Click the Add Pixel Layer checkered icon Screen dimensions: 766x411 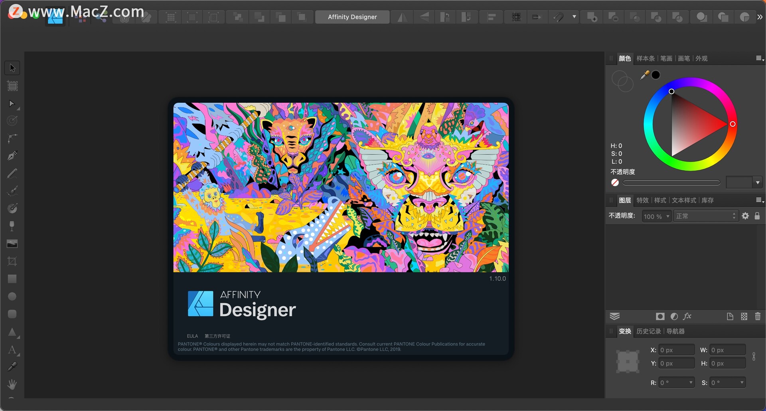pos(744,317)
